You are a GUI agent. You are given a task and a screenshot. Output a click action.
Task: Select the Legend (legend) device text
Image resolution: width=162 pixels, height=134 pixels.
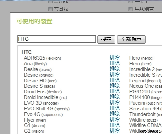145,81
